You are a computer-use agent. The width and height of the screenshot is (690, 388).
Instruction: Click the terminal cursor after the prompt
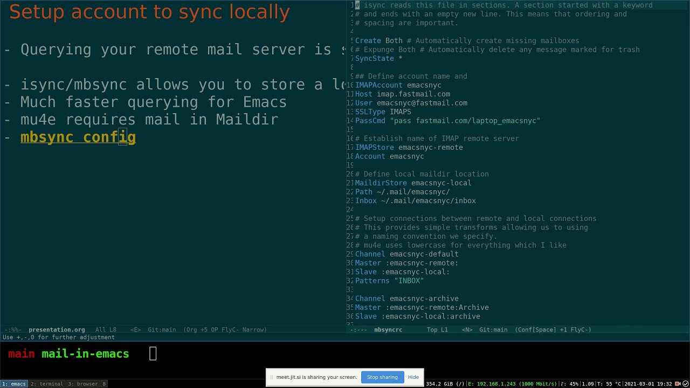point(153,354)
